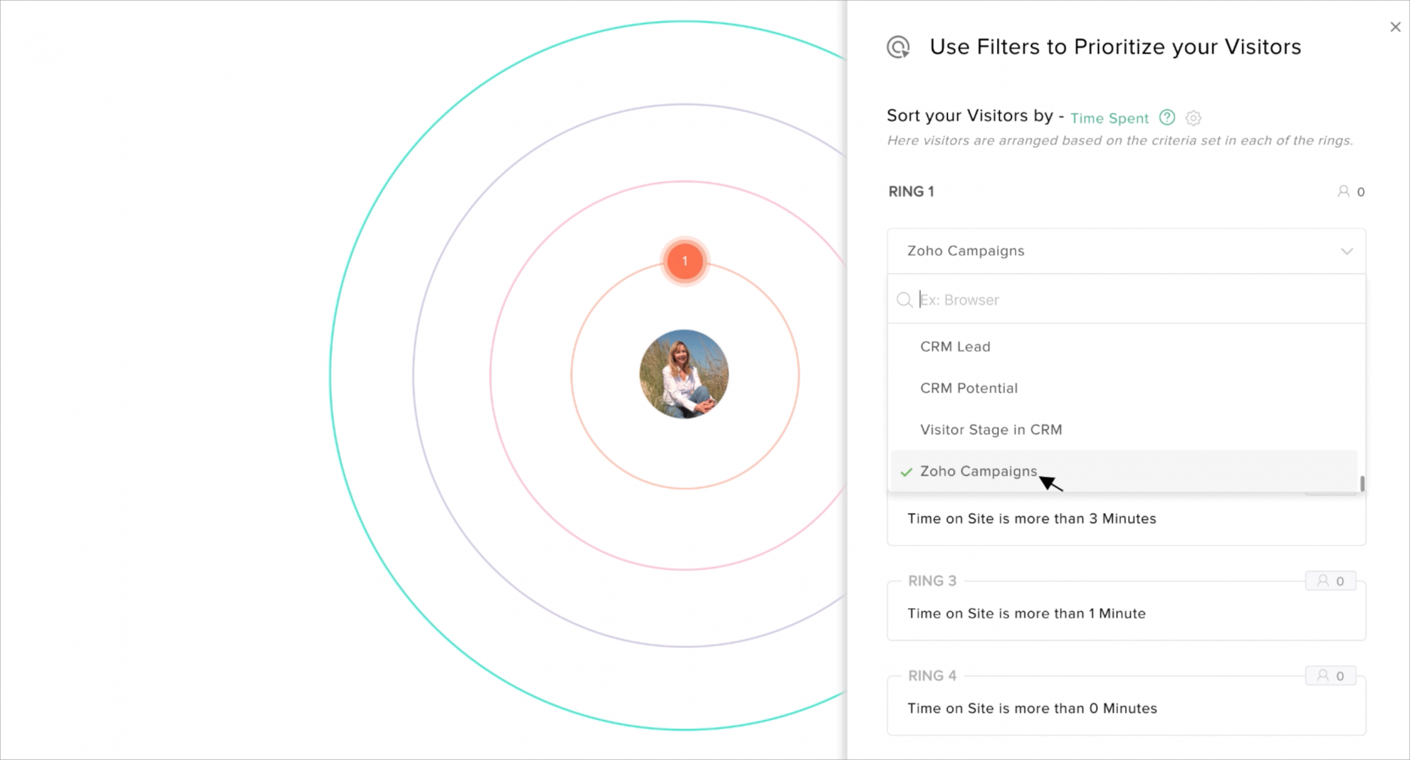Click the search magnifier icon
Image resolution: width=1410 pixels, height=760 pixels.
904,300
